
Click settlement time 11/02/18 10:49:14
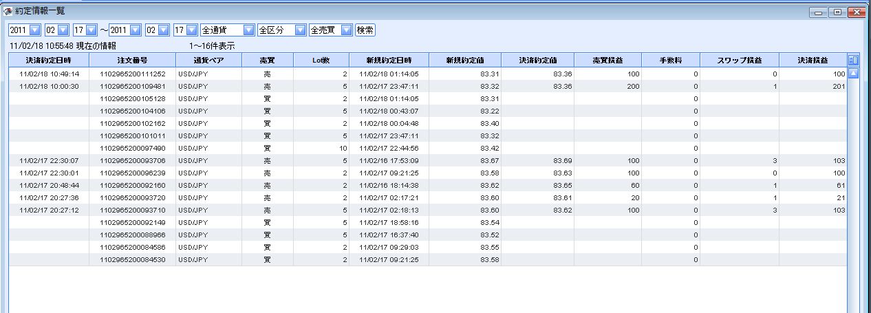[x=50, y=74]
